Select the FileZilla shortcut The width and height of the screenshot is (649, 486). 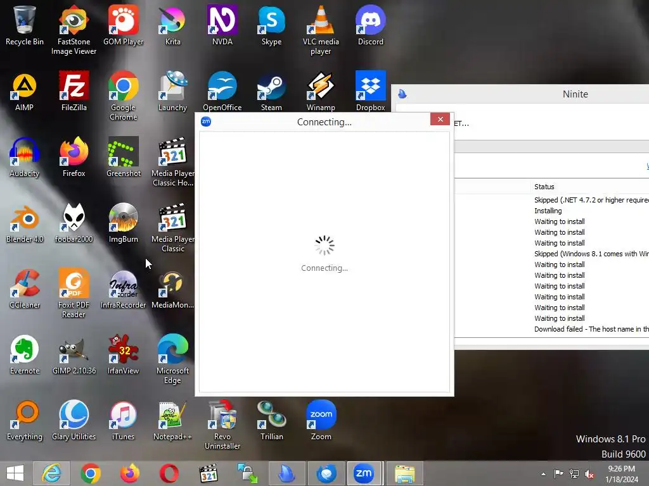click(x=74, y=91)
